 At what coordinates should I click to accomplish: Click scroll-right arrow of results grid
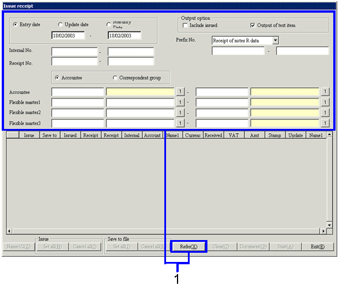(x=323, y=231)
